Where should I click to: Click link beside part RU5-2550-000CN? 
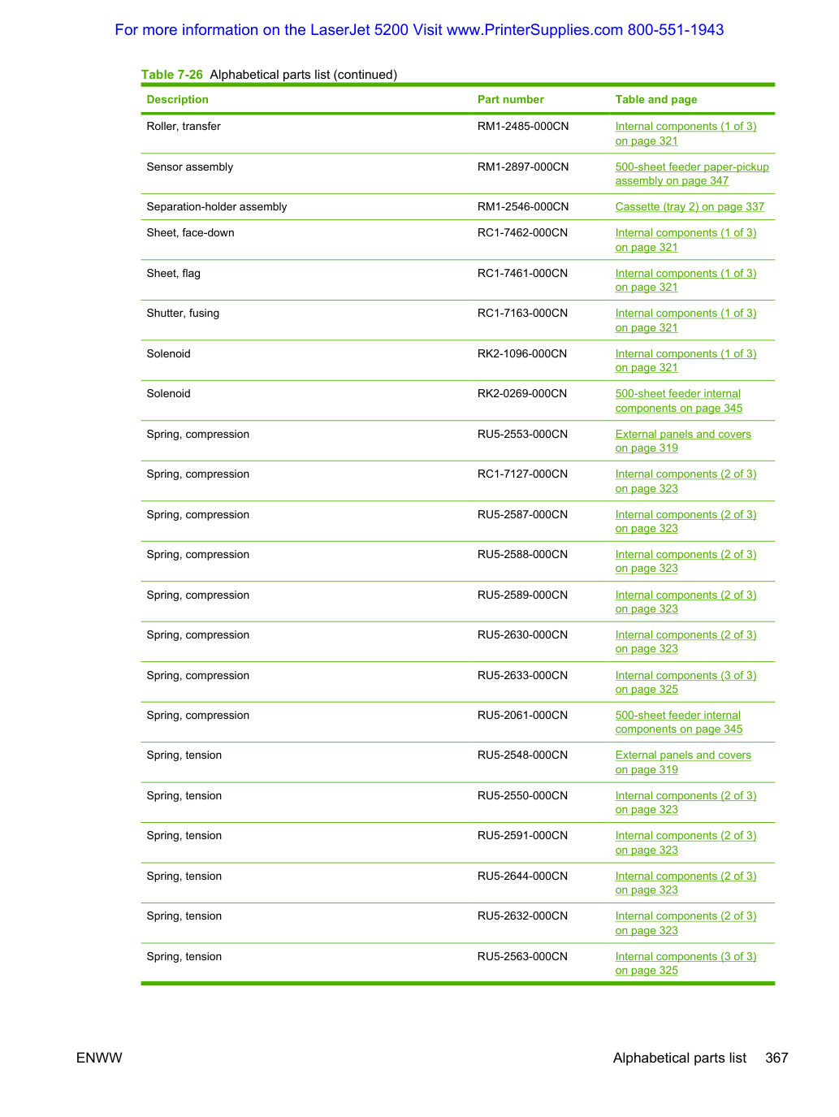pyautogui.click(x=685, y=803)
